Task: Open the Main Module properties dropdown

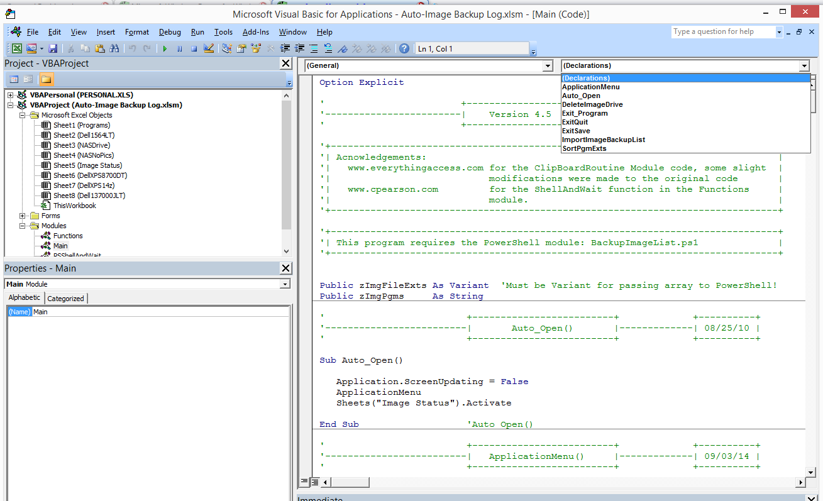Action: tap(285, 284)
